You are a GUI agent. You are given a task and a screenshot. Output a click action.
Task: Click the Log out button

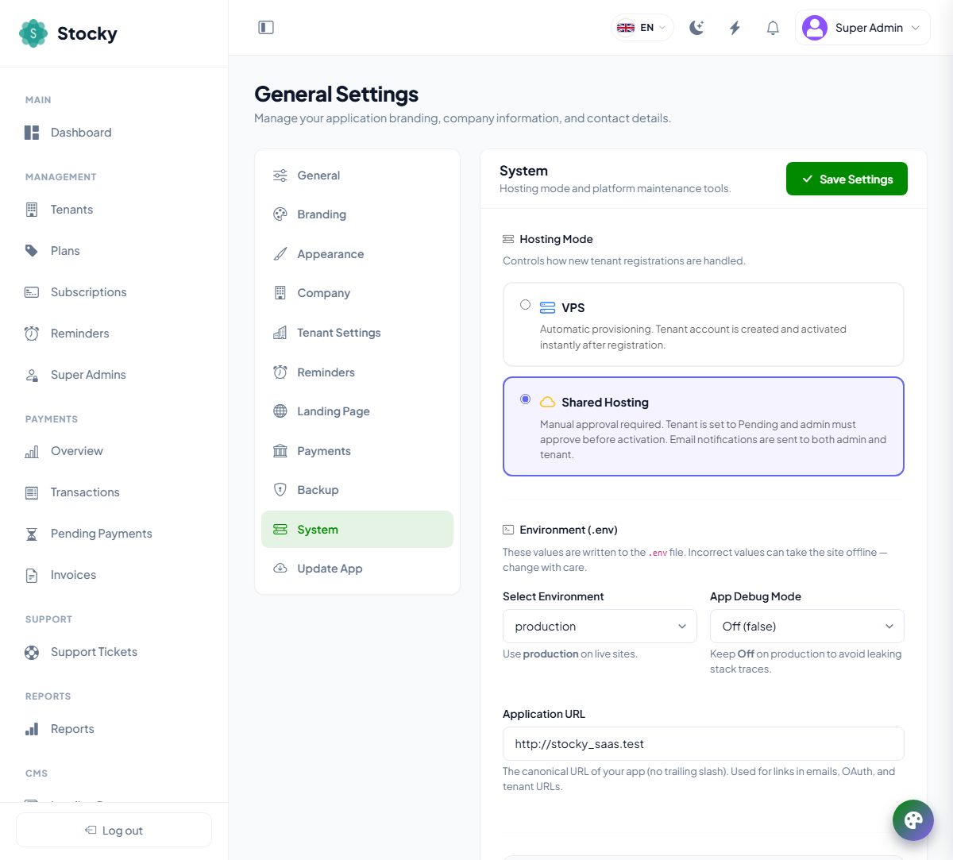[x=114, y=830]
